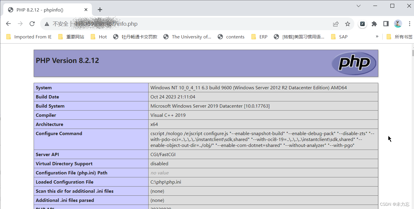Bookmark this page with the star icon

coord(348,24)
